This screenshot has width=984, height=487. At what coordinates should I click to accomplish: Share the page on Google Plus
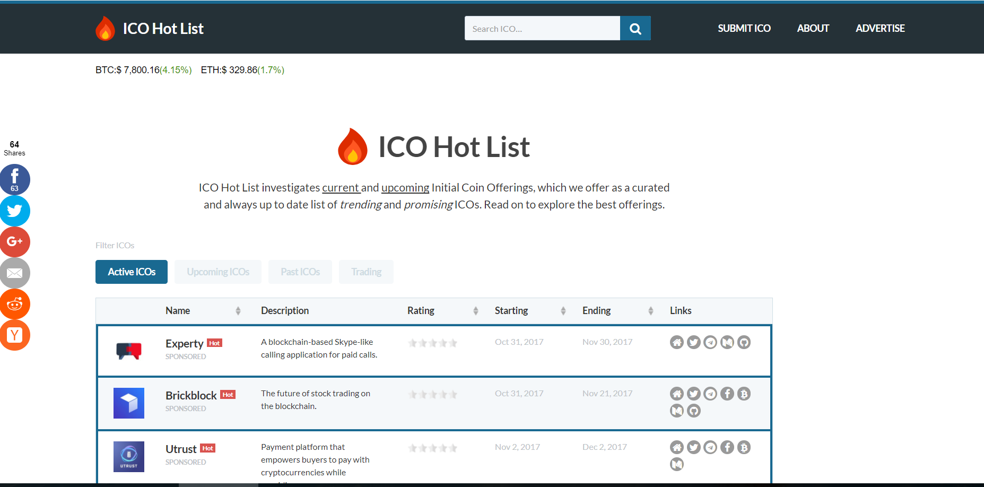pos(15,242)
